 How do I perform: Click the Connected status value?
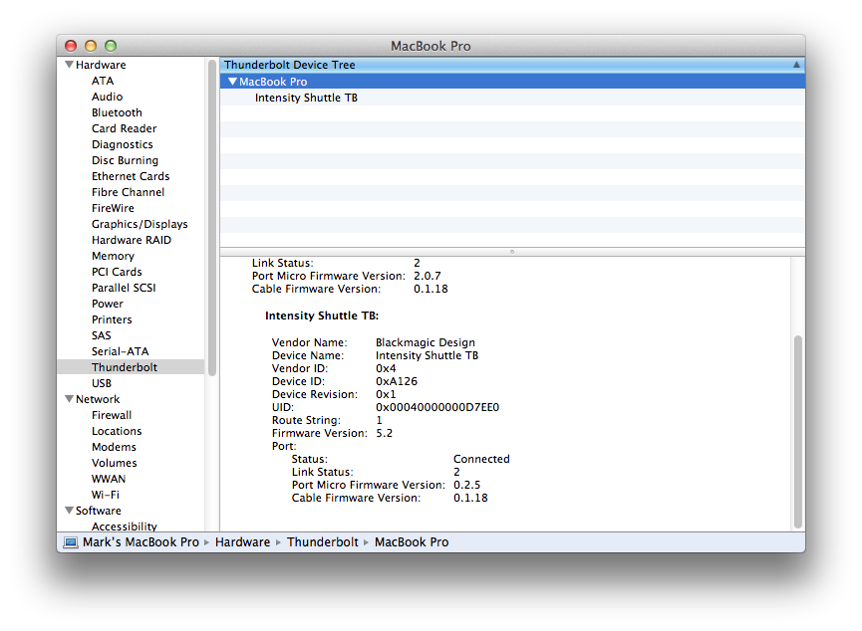[481, 459]
